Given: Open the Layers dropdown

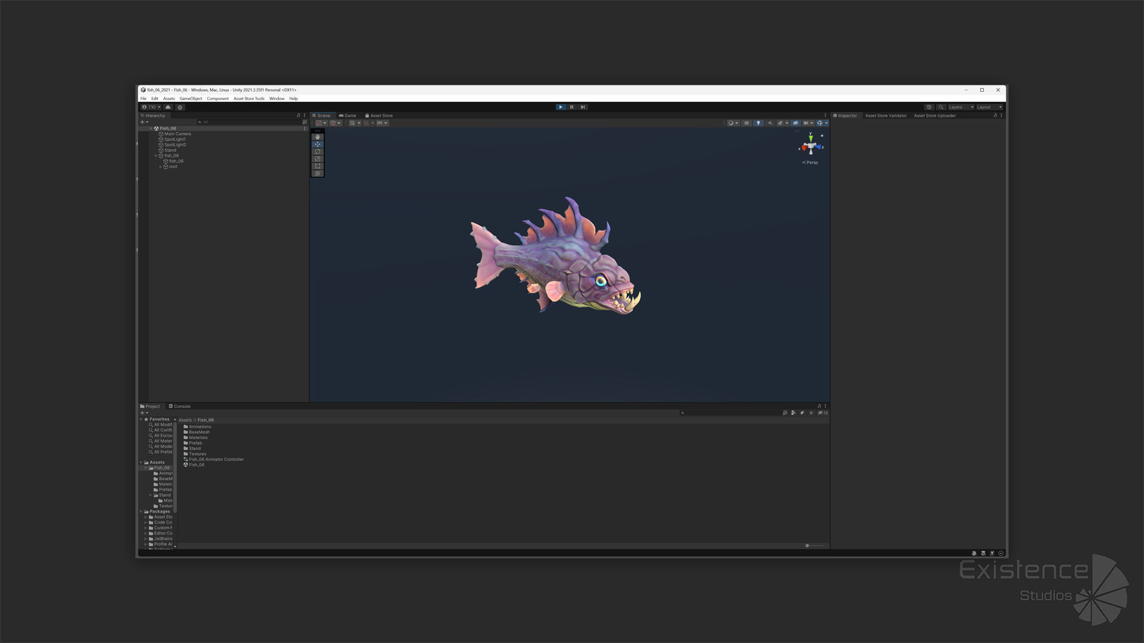Looking at the screenshot, I should (x=961, y=107).
